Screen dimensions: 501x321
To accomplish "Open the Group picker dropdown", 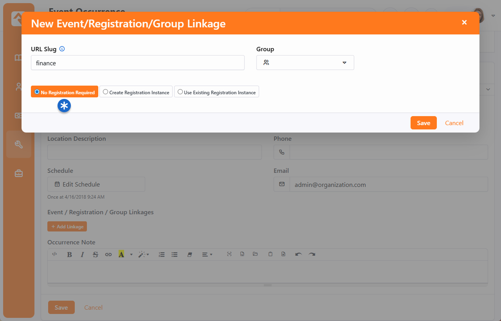I will pyautogui.click(x=305, y=63).
